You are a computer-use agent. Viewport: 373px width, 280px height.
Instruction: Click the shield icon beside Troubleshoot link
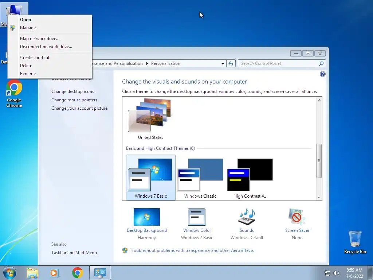125,250
